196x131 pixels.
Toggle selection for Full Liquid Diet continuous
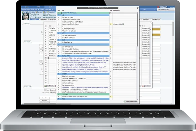click(x=110, y=36)
